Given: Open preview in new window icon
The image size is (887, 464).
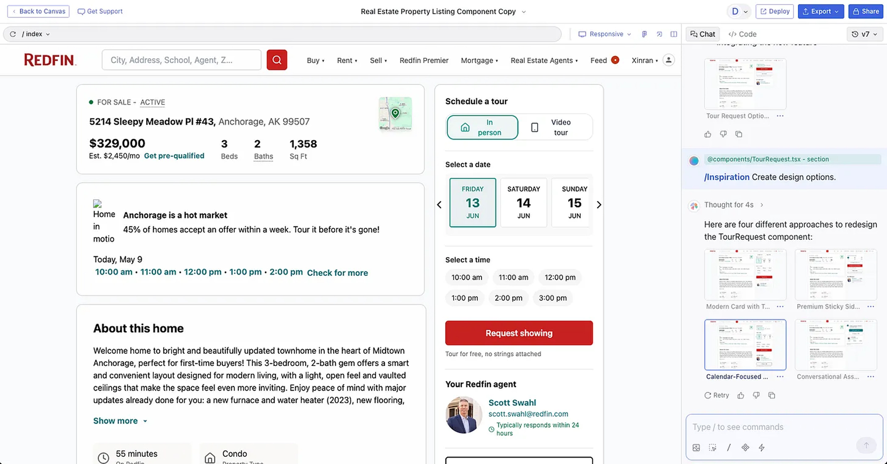Looking at the screenshot, I should click(659, 34).
